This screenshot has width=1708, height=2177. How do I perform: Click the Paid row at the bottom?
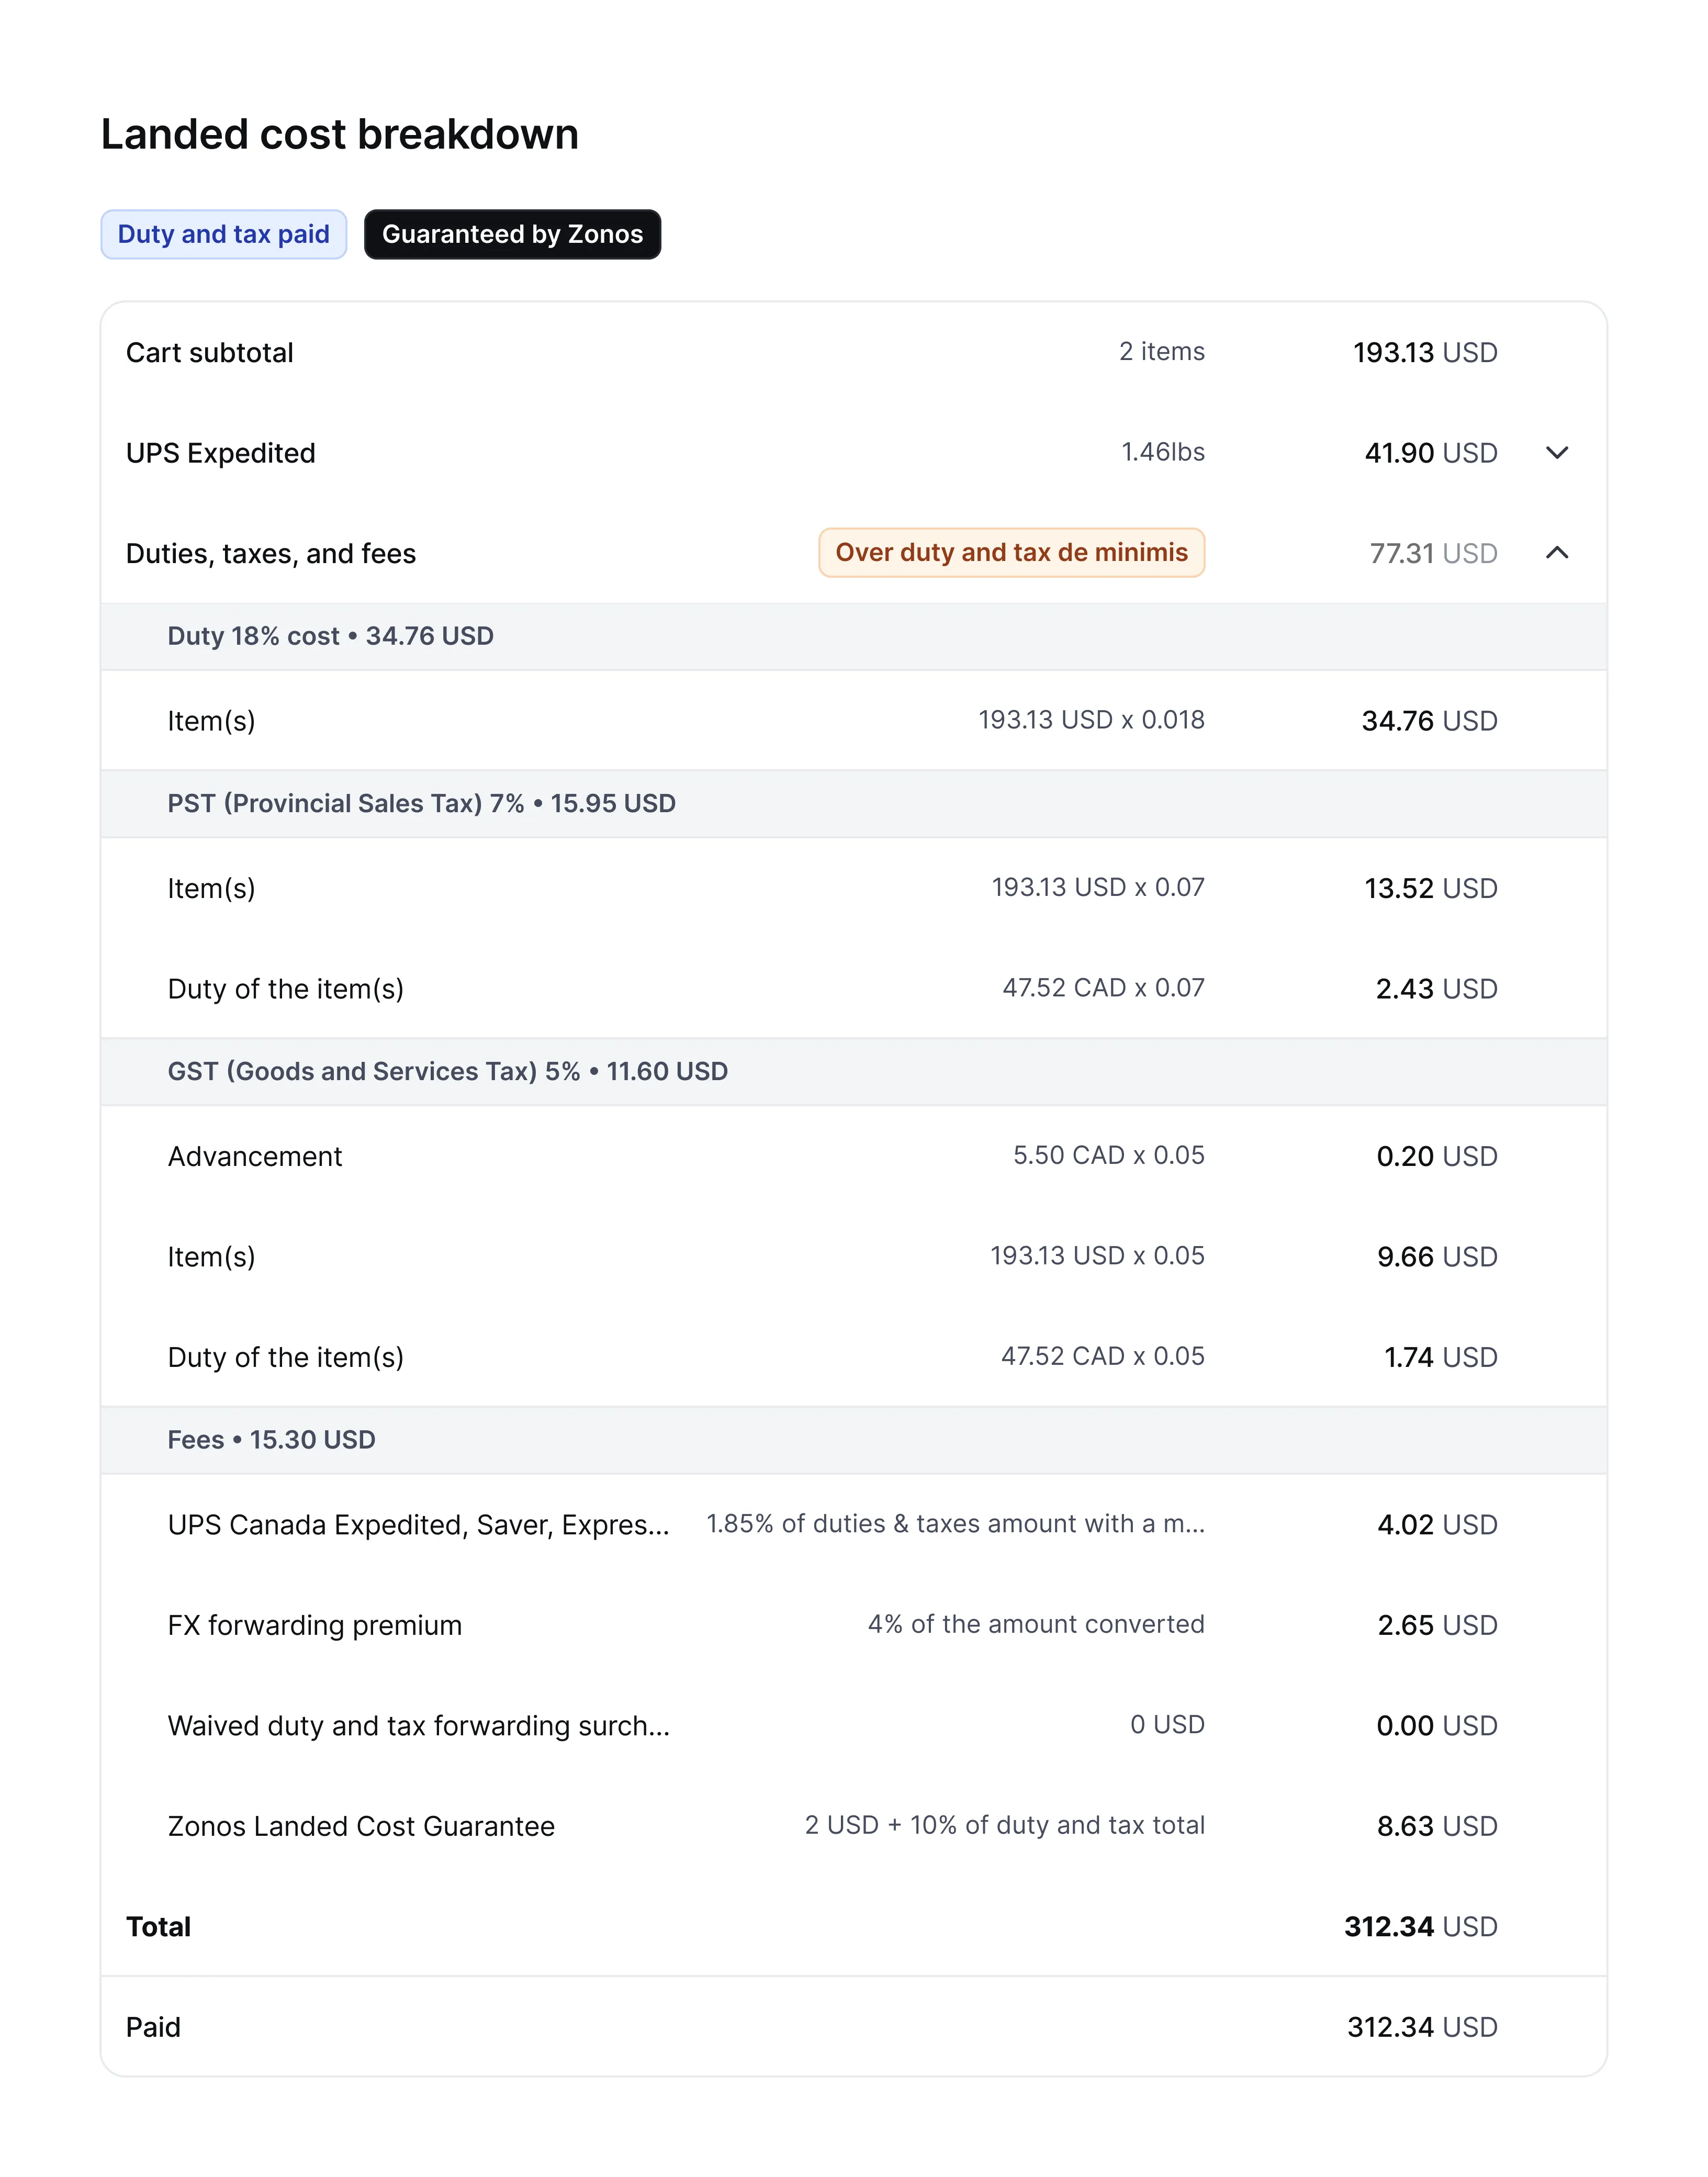coord(853,2027)
